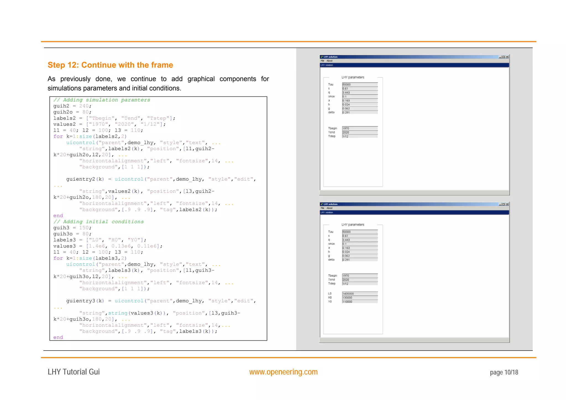Click comment '// Adding initial conditions' in code
566x400 pixels.
(x=98, y=222)
